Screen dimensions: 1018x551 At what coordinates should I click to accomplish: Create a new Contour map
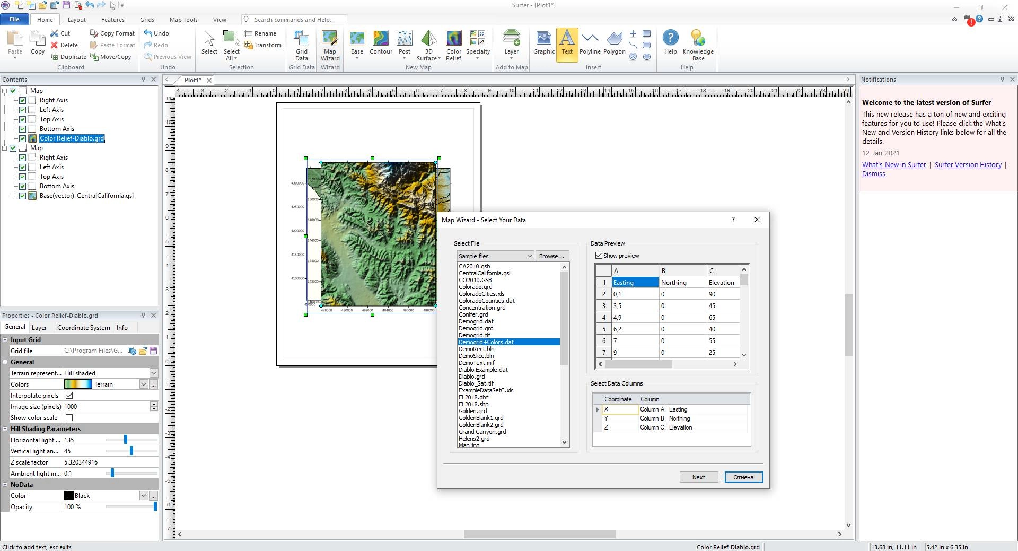[381, 43]
